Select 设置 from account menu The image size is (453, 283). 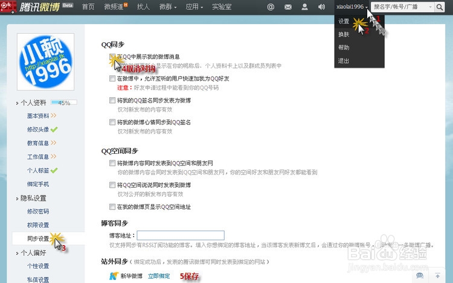click(x=344, y=21)
